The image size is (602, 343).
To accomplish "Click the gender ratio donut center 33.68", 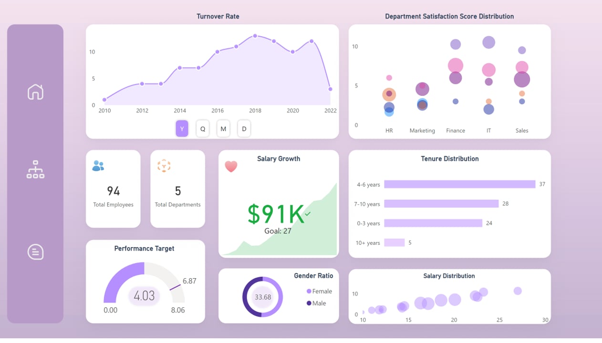I will point(263,297).
